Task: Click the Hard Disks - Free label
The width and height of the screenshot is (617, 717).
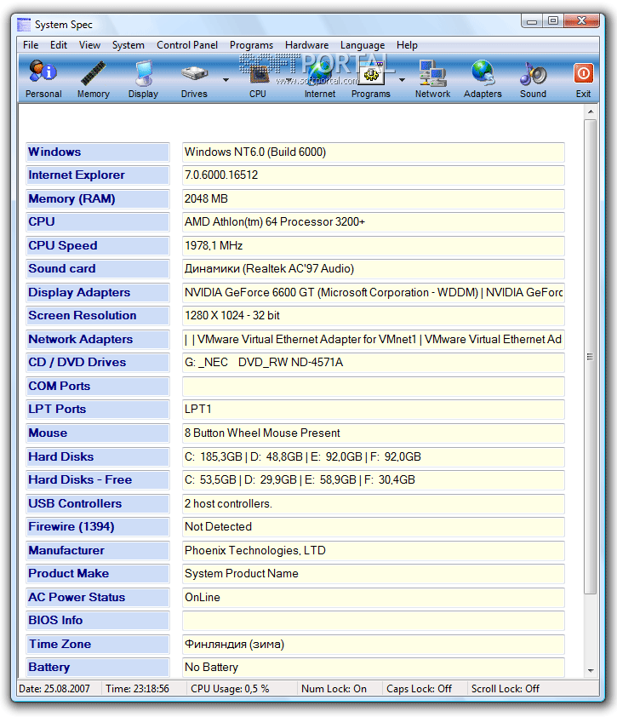Action: pos(98,479)
